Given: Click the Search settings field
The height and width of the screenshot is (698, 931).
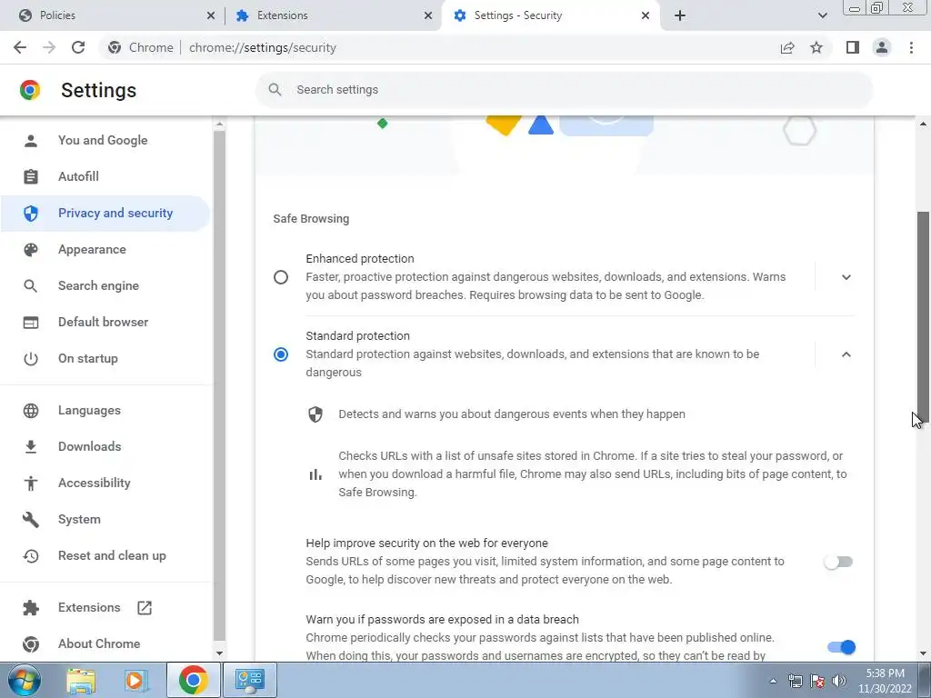Looking at the screenshot, I should (564, 90).
